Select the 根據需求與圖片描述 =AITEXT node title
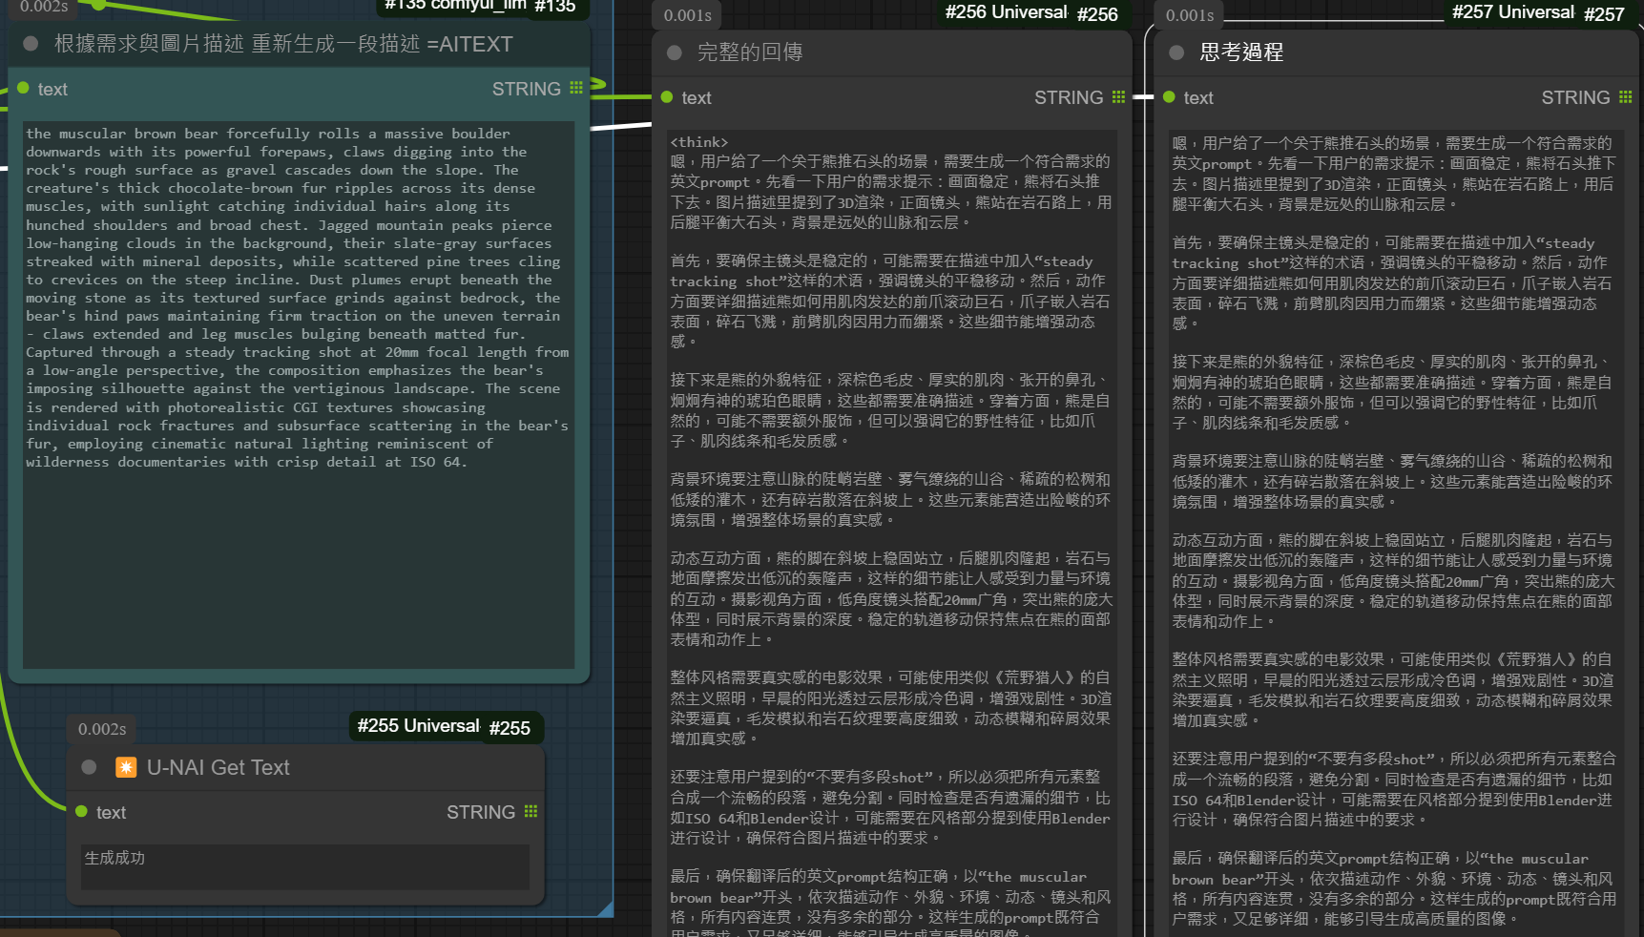 click(x=283, y=44)
